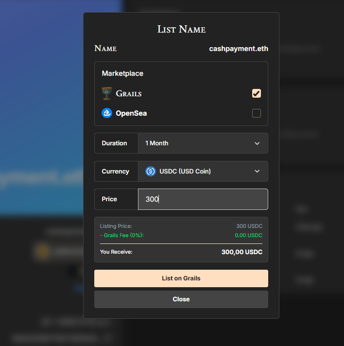
Task: Focus the Price input field with 300
Action: (x=203, y=199)
